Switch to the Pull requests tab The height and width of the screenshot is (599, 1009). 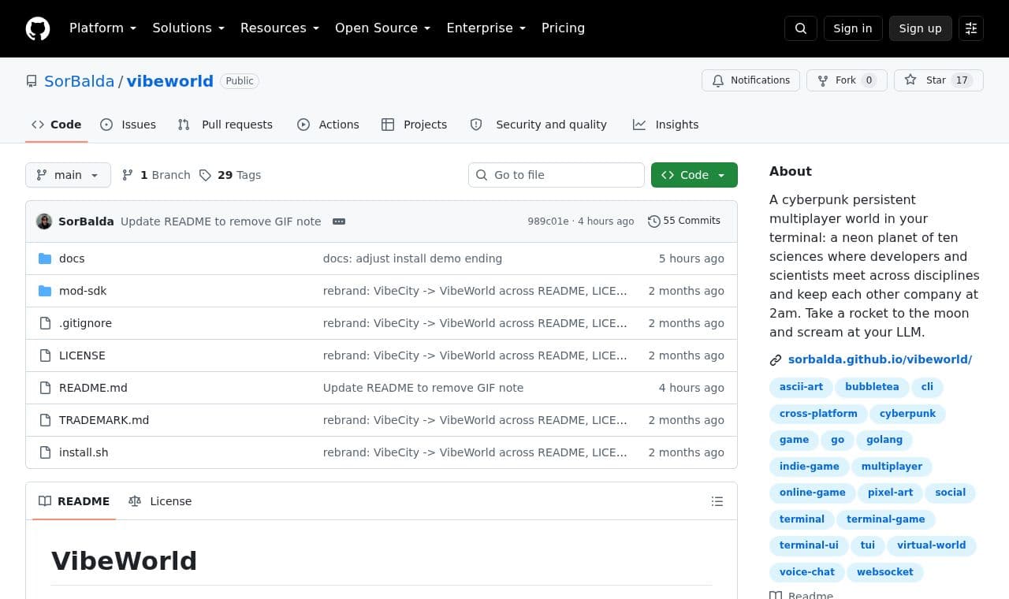pyautogui.click(x=225, y=125)
